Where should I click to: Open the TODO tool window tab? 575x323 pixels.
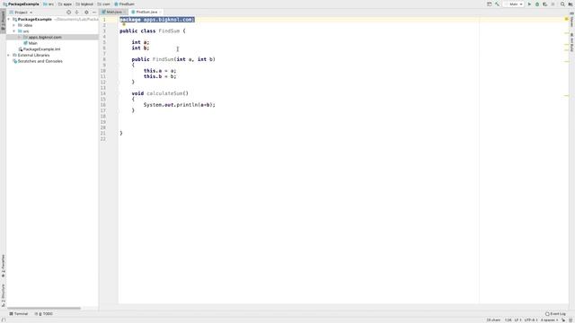tap(44, 314)
